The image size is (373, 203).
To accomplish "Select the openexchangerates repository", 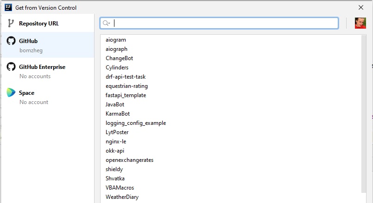I will (x=231, y=160).
